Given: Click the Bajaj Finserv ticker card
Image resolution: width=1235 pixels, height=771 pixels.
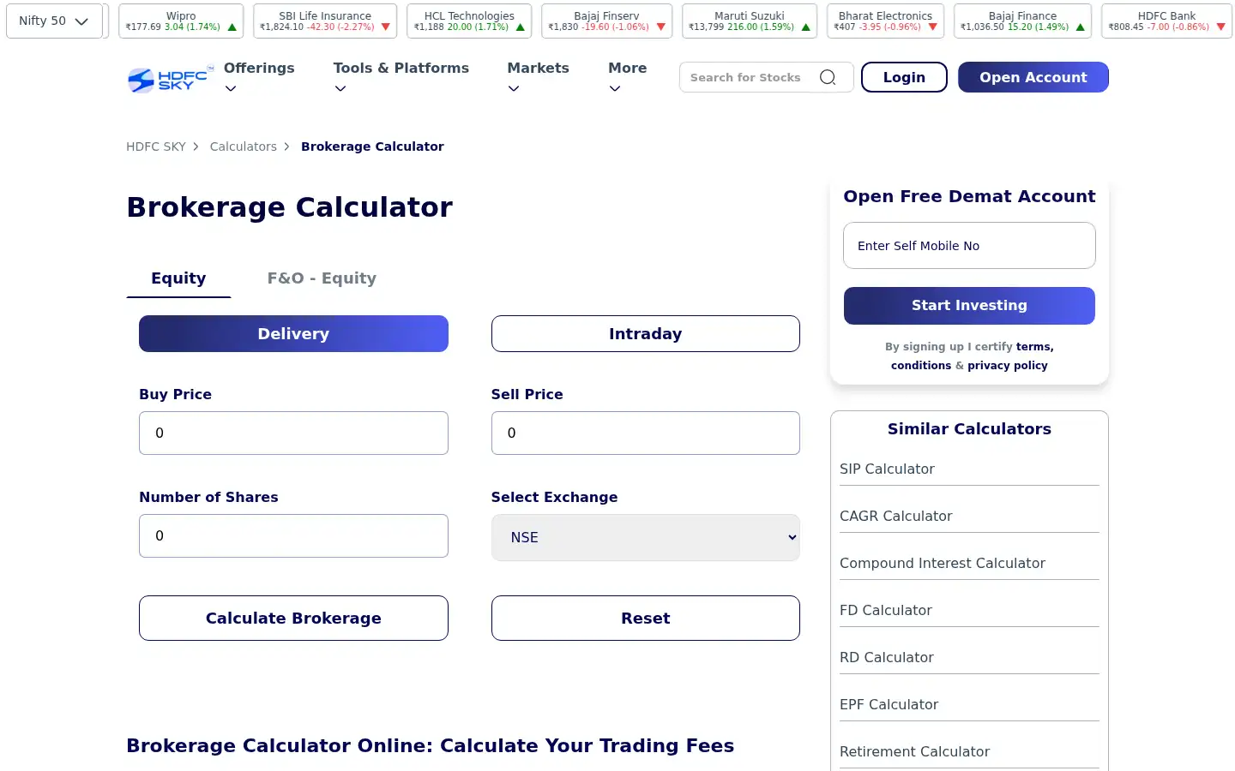Looking at the screenshot, I should coord(606,21).
